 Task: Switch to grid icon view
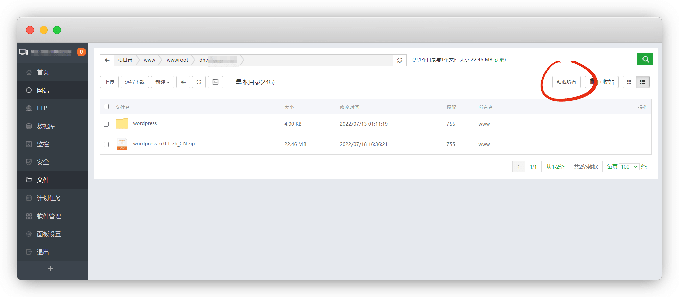629,82
